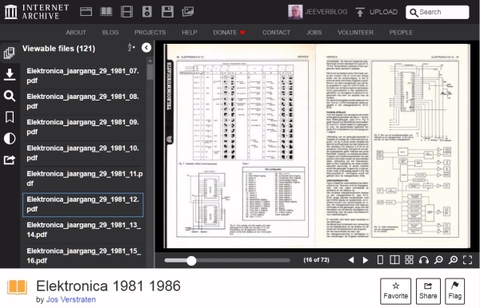This screenshot has width=480, height=308.
Task: Open the VOLUNTEER link
Action: 355,33
